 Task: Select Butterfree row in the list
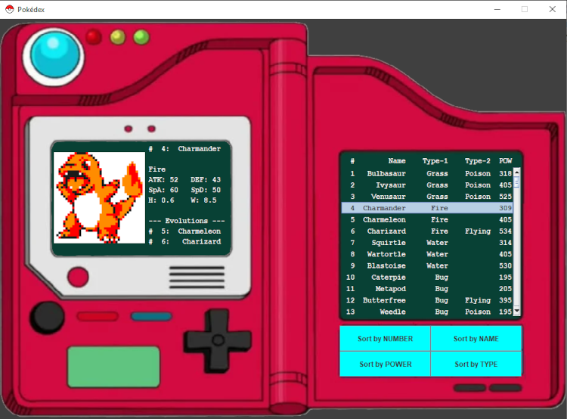pyautogui.click(x=427, y=300)
